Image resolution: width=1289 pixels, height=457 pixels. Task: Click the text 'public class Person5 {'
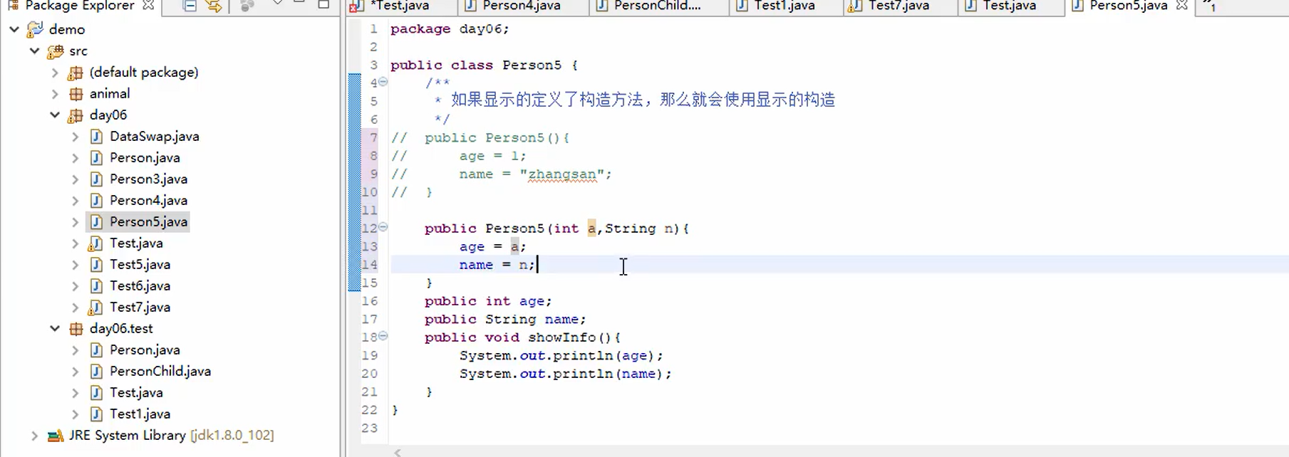click(485, 65)
